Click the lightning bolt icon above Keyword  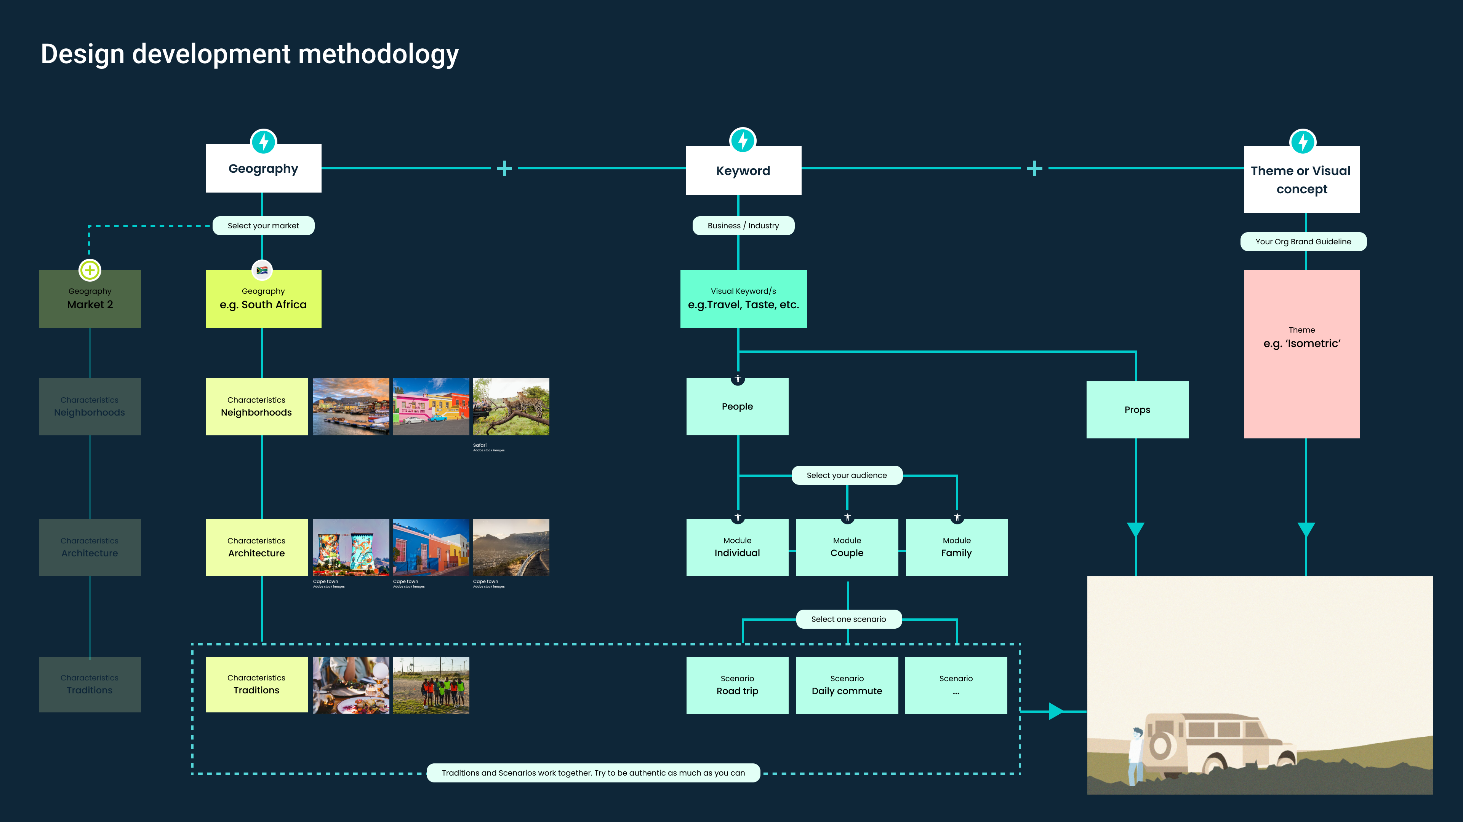tap(742, 140)
